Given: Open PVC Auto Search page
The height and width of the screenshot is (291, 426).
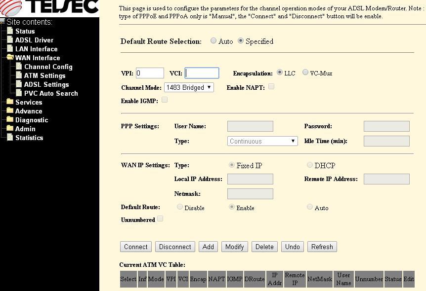Looking at the screenshot, I should 51,93.
